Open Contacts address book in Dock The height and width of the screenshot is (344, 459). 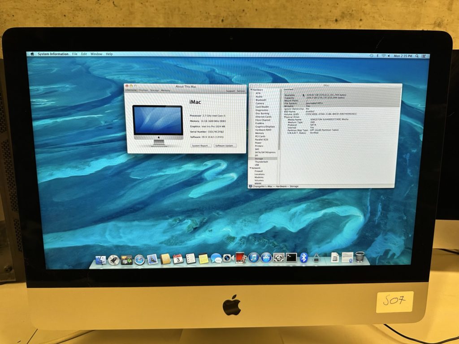(165, 259)
